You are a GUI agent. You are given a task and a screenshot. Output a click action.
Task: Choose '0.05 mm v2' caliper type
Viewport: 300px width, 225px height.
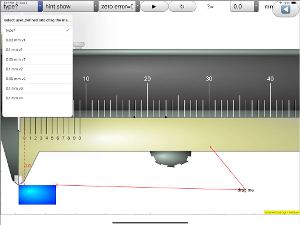pos(37,79)
